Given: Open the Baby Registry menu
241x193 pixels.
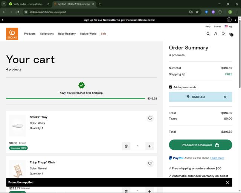Looking at the screenshot, I should coord(67,34).
